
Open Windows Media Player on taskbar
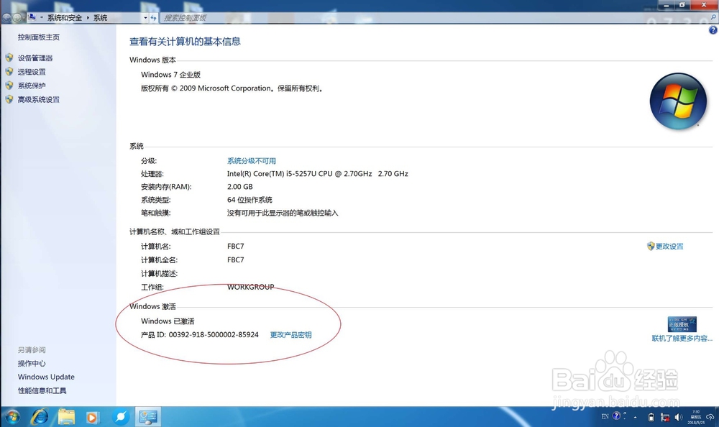(92, 417)
